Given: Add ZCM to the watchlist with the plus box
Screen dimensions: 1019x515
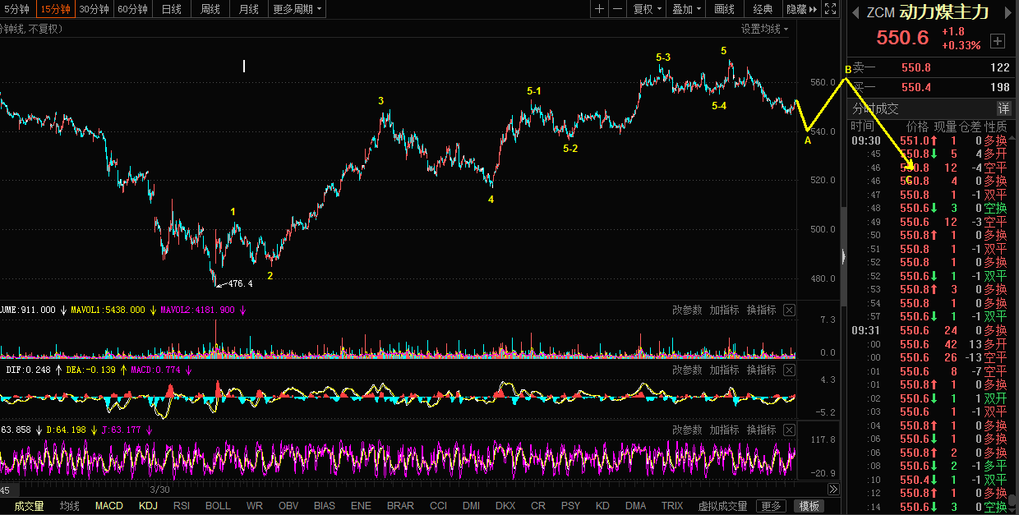Looking at the screenshot, I should tap(998, 41).
